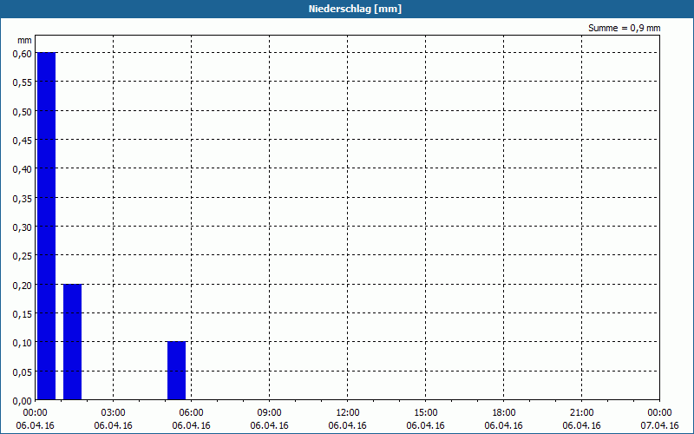Select the 0,30 y-axis value
This screenshot has height=434, width=694.
click(23, 227)
